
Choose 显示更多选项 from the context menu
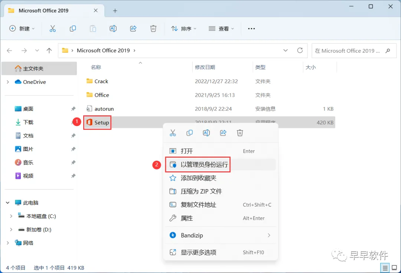[x=221, y=252]
